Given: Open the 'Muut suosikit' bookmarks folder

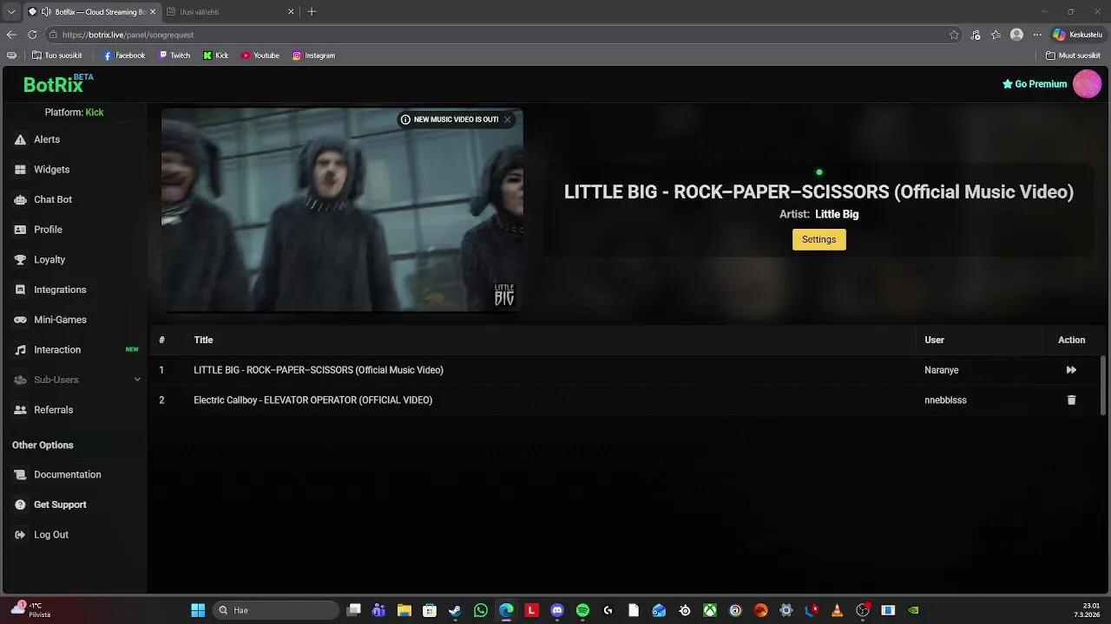Looking at the screenshot, I should [1074, 55].
